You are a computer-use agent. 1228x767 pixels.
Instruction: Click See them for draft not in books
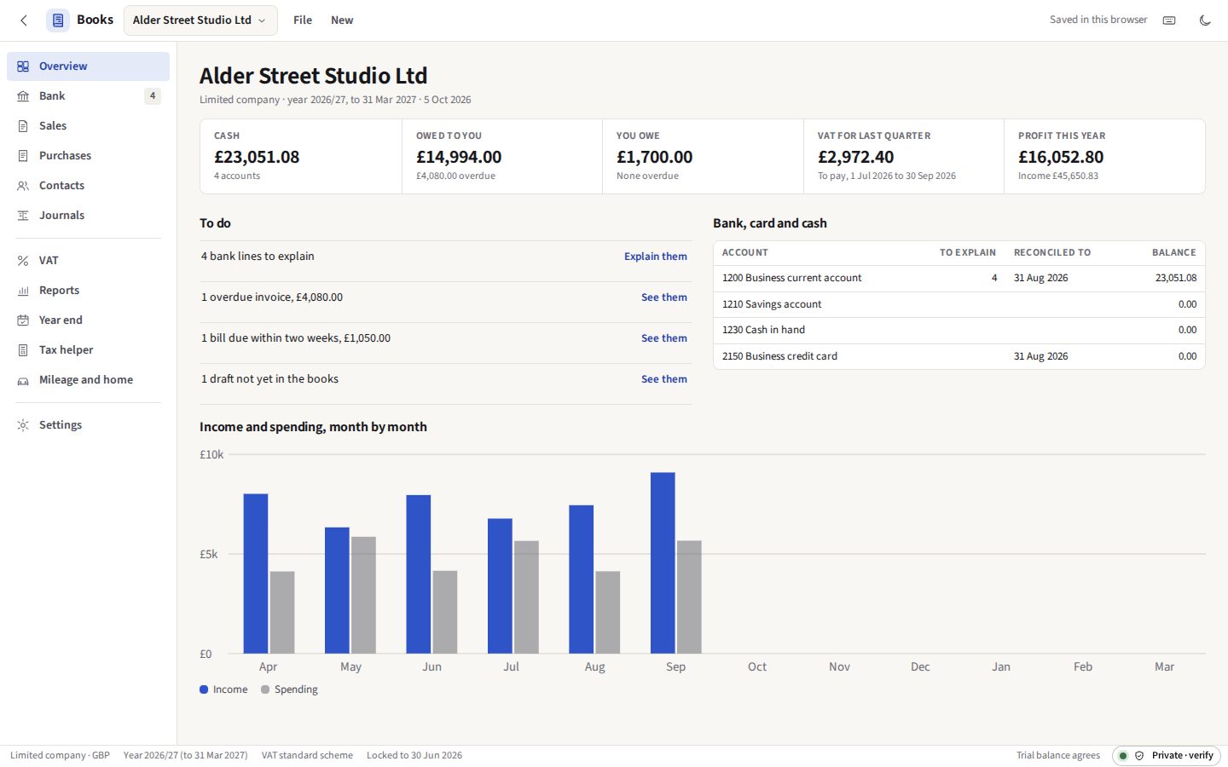[664, 379]
